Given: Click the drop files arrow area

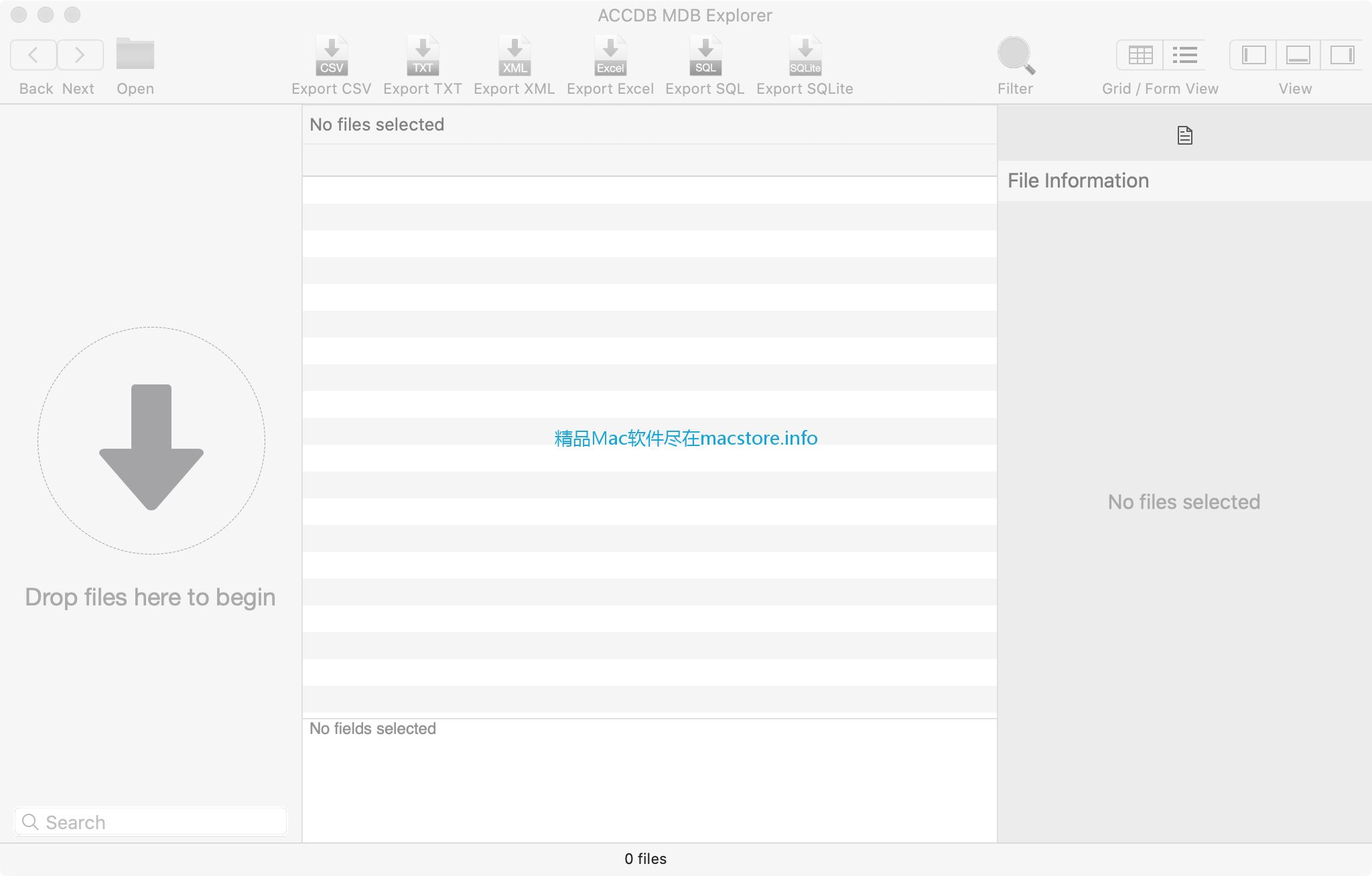Looking at the screenshot, I should coord(151,441).
